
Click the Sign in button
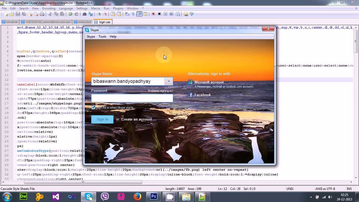102,120
